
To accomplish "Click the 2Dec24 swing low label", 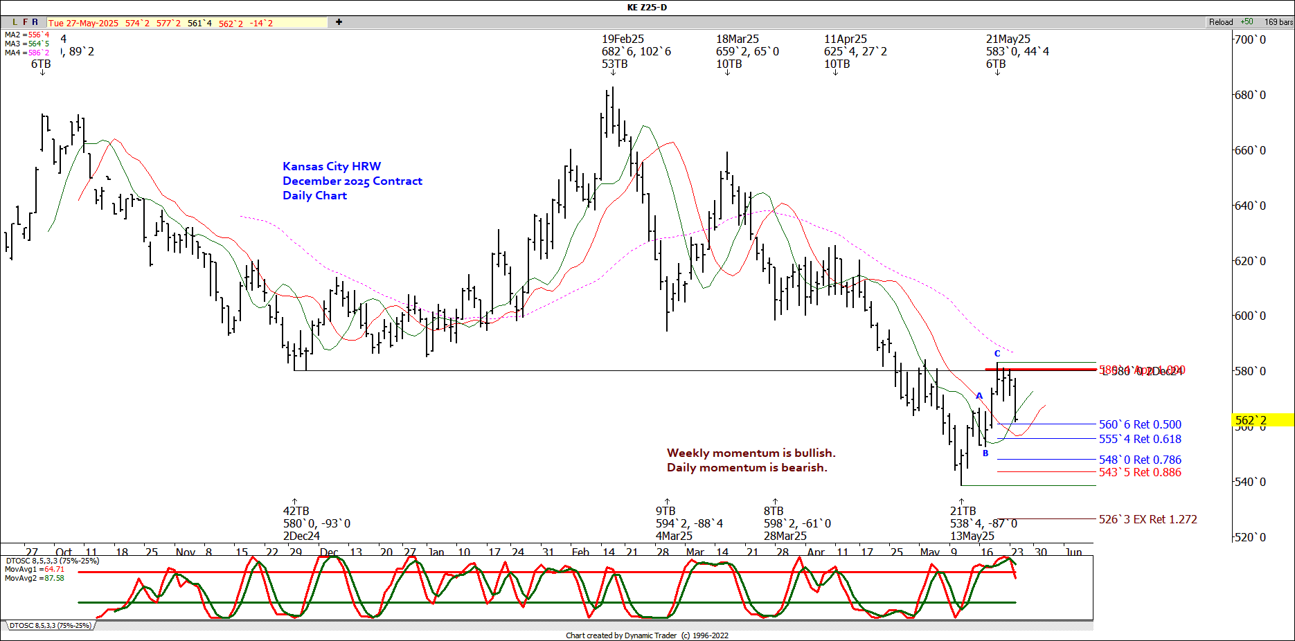I will tap(301, 536).
